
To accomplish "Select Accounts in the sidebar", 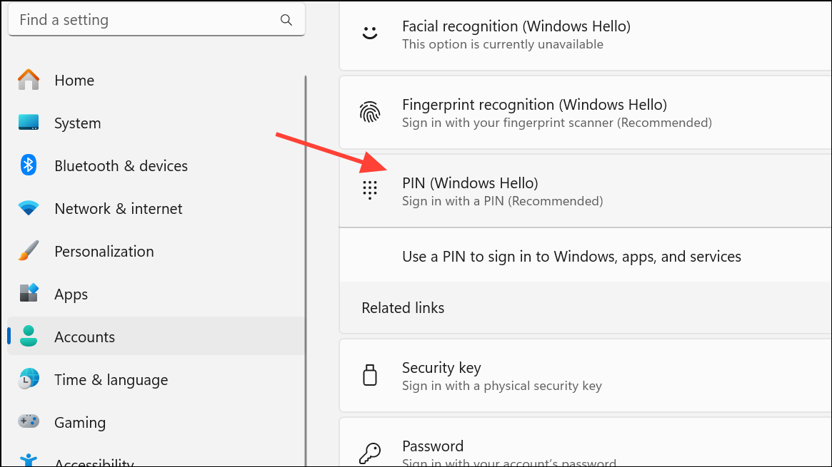I will click(x=84, y=337).
